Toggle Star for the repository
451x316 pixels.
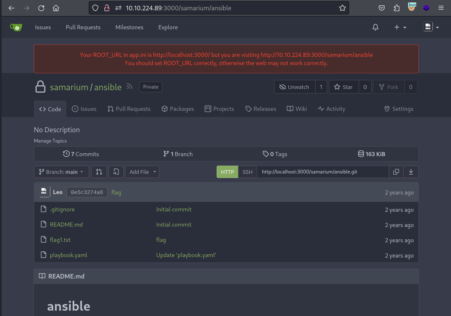[344, 87]
